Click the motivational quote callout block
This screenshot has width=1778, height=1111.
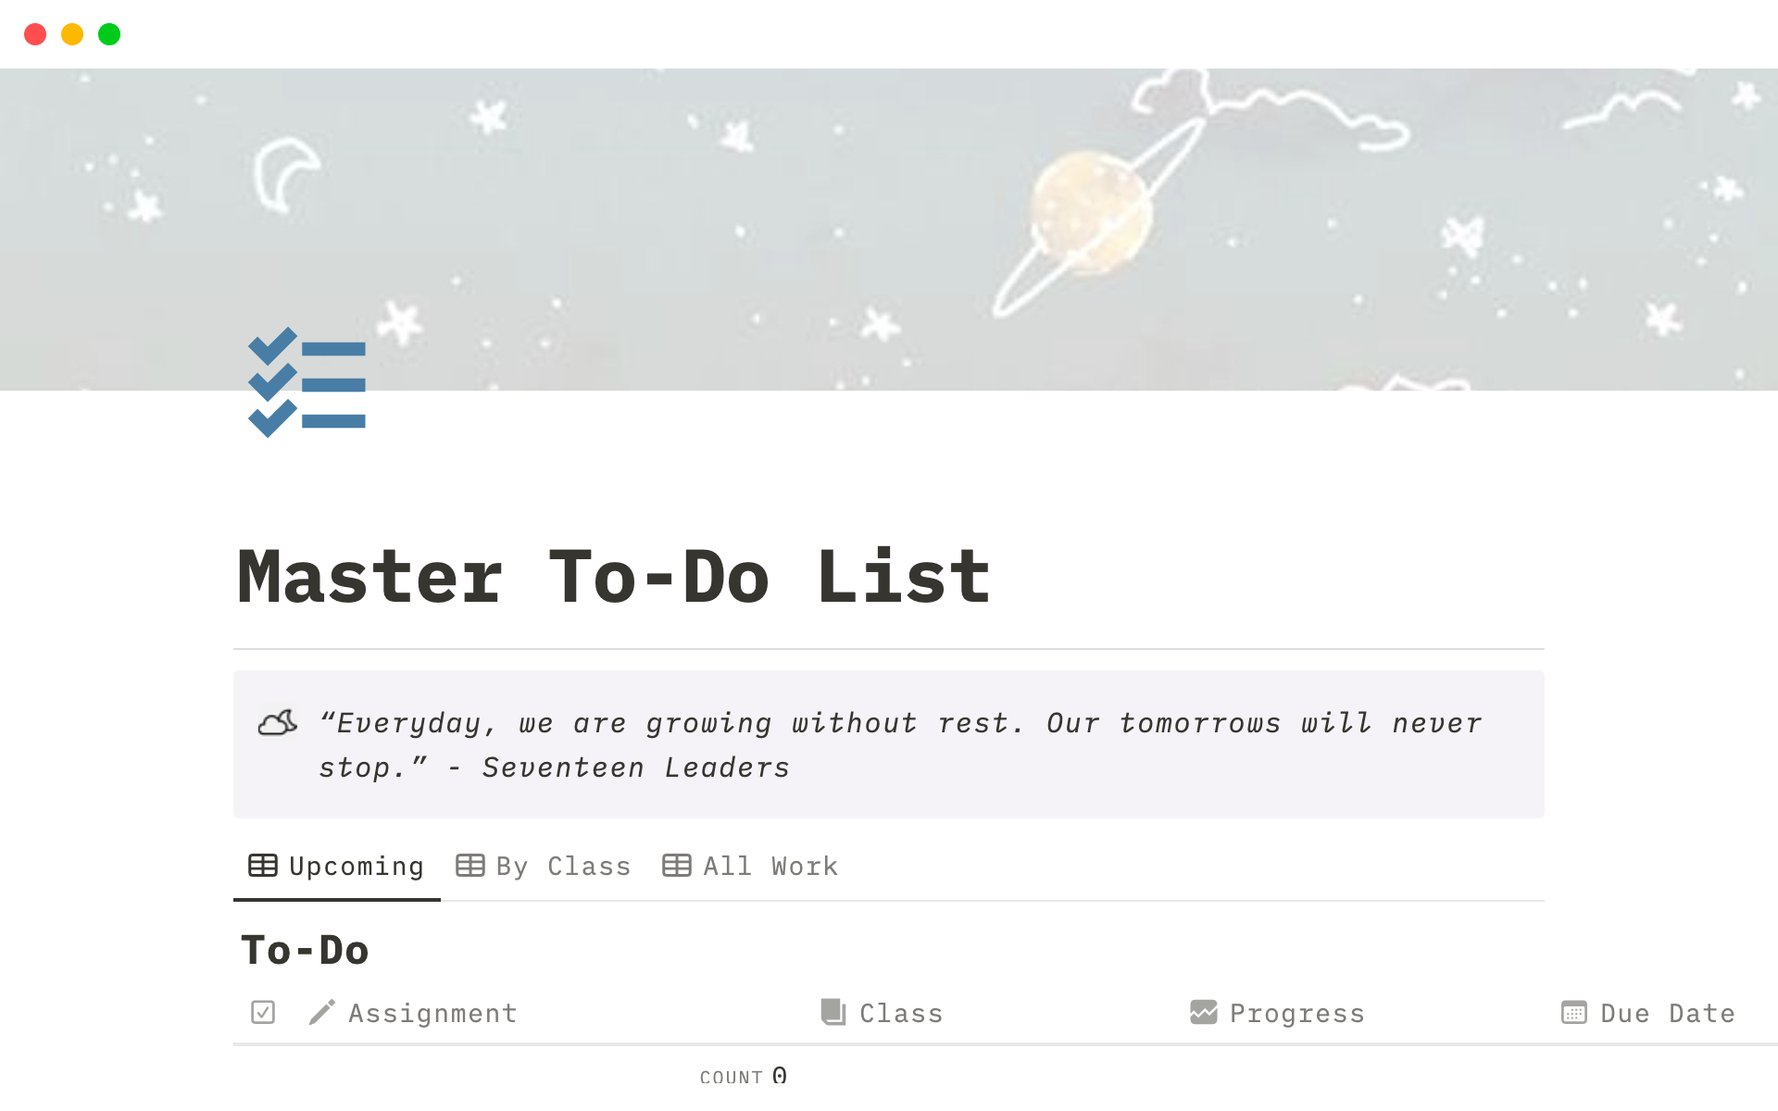point(888,743)
